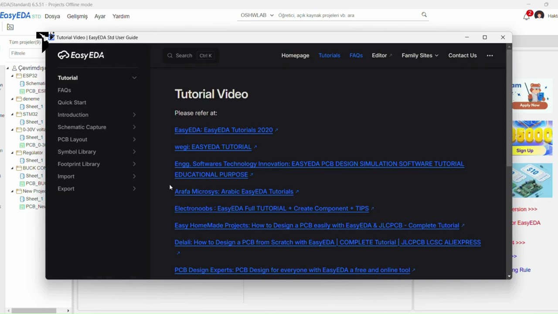Open the Delali PCB from Scratch link
This screenshot has width=558, height=314.
click(x=327, y=242)
